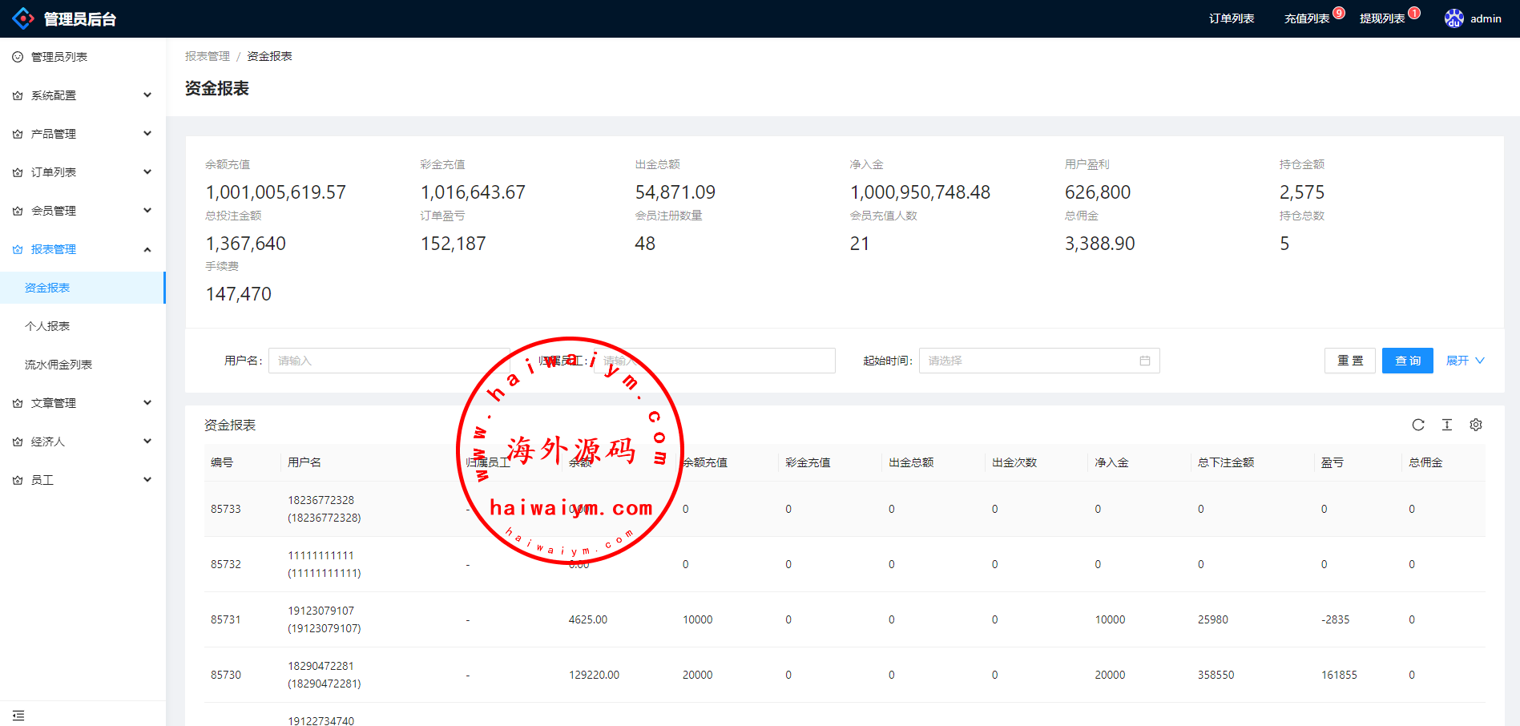
Task: Open the table density (row height) icon
Action: (1446, 425)
